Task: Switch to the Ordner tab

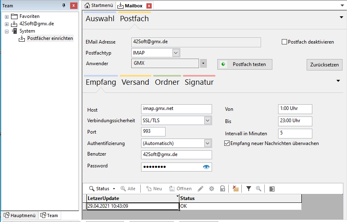Action: coord(167,82)
